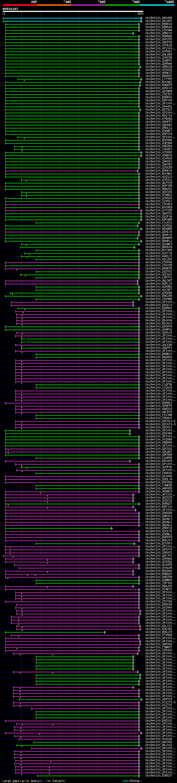Select the UniRef100_Q6UAL3 label
This screenshot has width=177, height=783.
(159, 519)
